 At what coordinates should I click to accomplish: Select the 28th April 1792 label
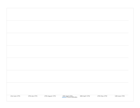pos(85,96)
